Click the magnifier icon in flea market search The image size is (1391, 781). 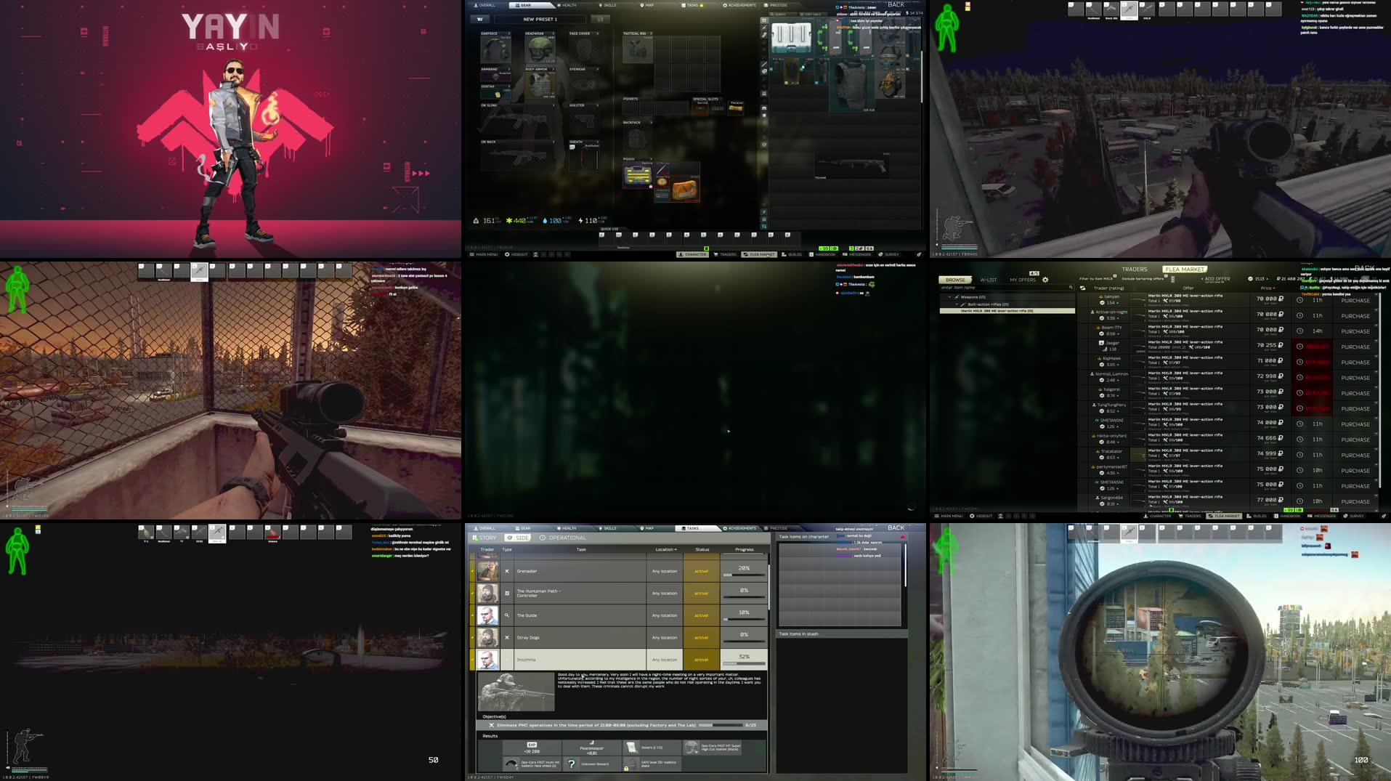1072,286
